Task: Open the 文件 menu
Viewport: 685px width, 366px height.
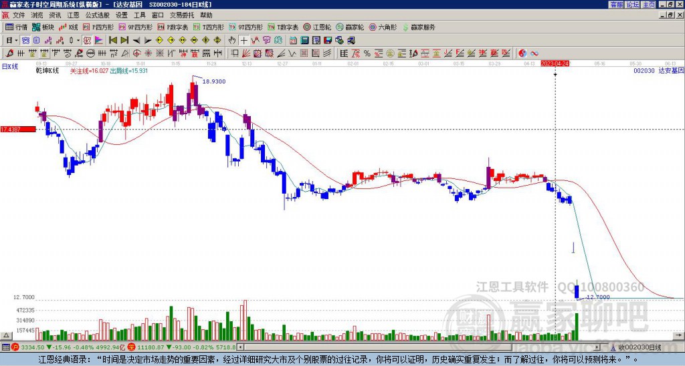Action: coord(19,15)
